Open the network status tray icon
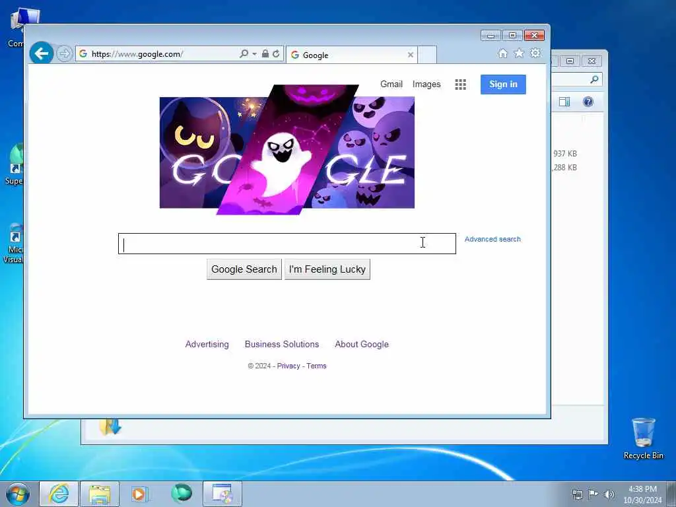This screenshot has width=676, height=507. (577, 494)
